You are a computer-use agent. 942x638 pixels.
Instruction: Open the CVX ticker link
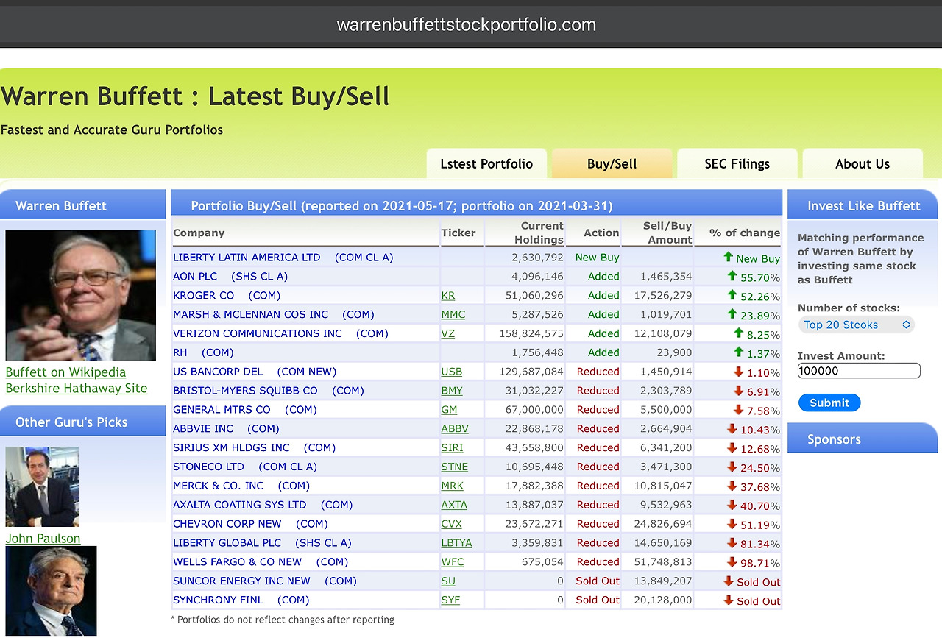451,525
